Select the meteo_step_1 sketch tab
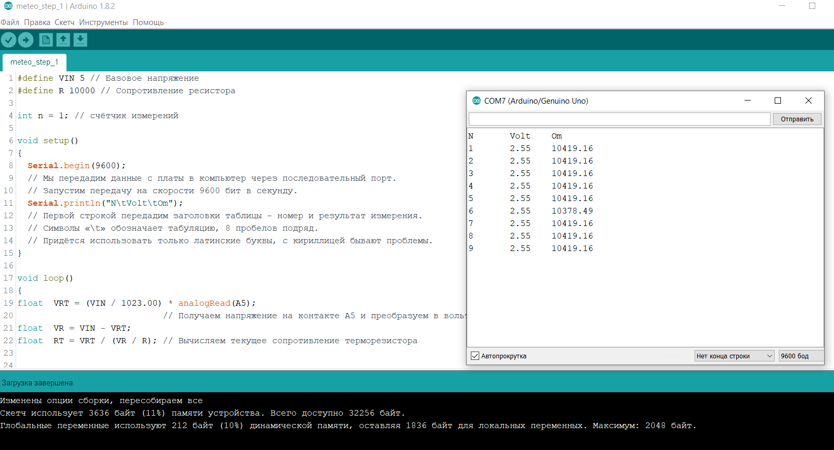The image size is (834, 450). [x=34, y=62]
